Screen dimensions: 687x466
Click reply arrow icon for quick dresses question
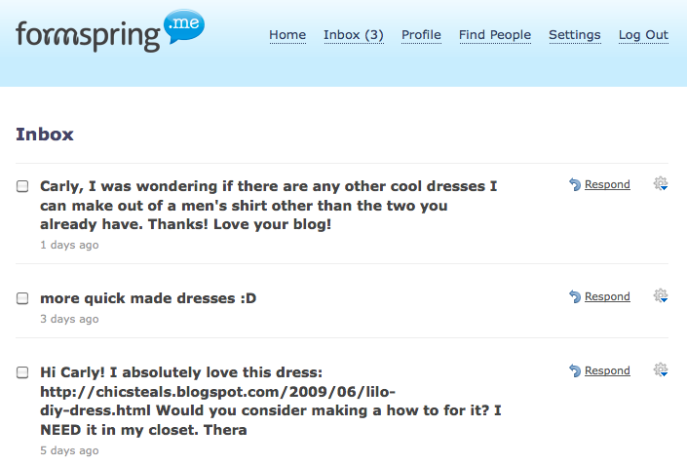point(575,296)
